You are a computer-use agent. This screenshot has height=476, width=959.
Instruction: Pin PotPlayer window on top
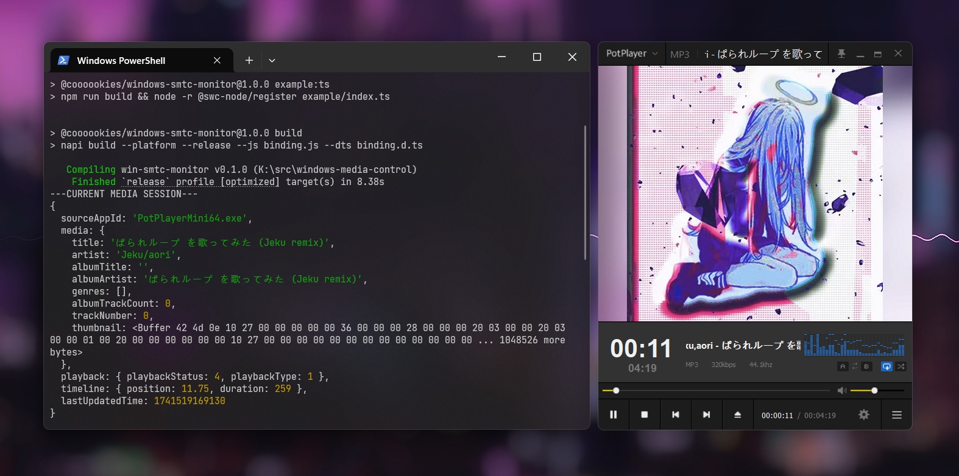(x=841, y=54)
